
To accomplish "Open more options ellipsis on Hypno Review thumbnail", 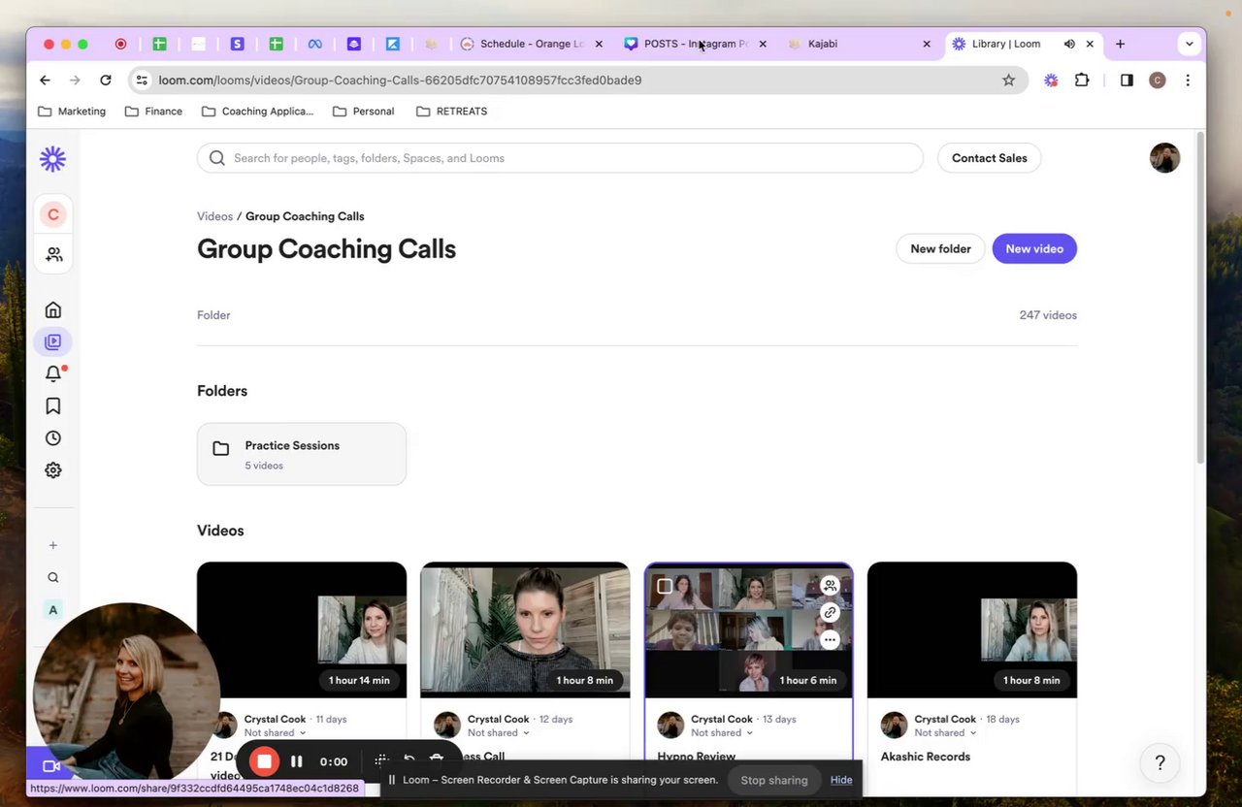I will [830, 639].
